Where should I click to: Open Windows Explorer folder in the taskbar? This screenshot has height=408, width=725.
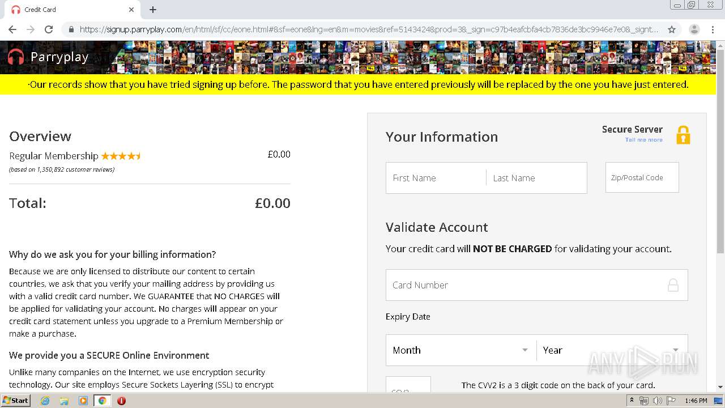[x=64, y=401]
